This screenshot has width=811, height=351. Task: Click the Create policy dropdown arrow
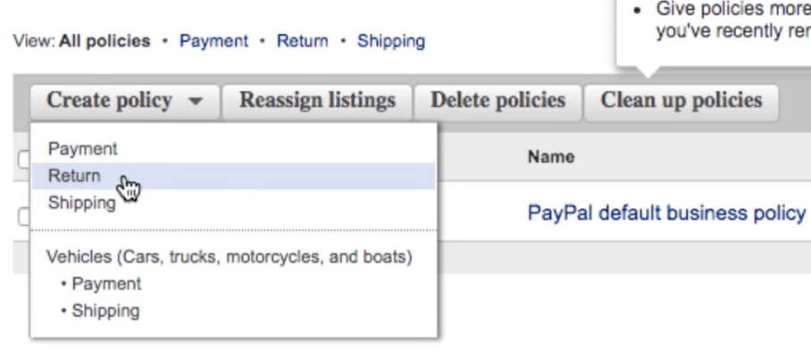tap(196, 101)
